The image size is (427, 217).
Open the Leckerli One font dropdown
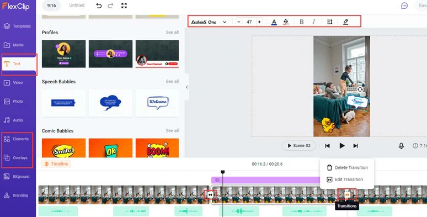[x=209, y=22]
